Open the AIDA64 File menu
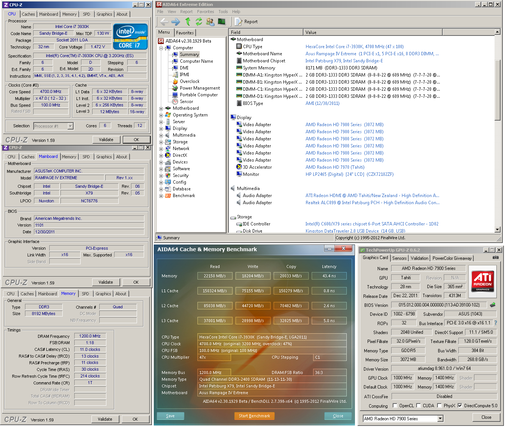The image size is (505, 427). coord(160,12)
